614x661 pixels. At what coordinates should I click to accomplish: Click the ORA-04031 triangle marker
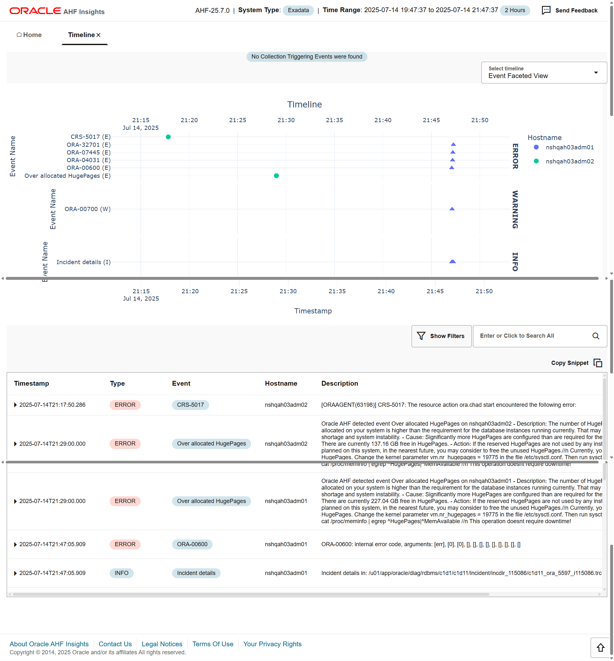[x=452, y=160]
